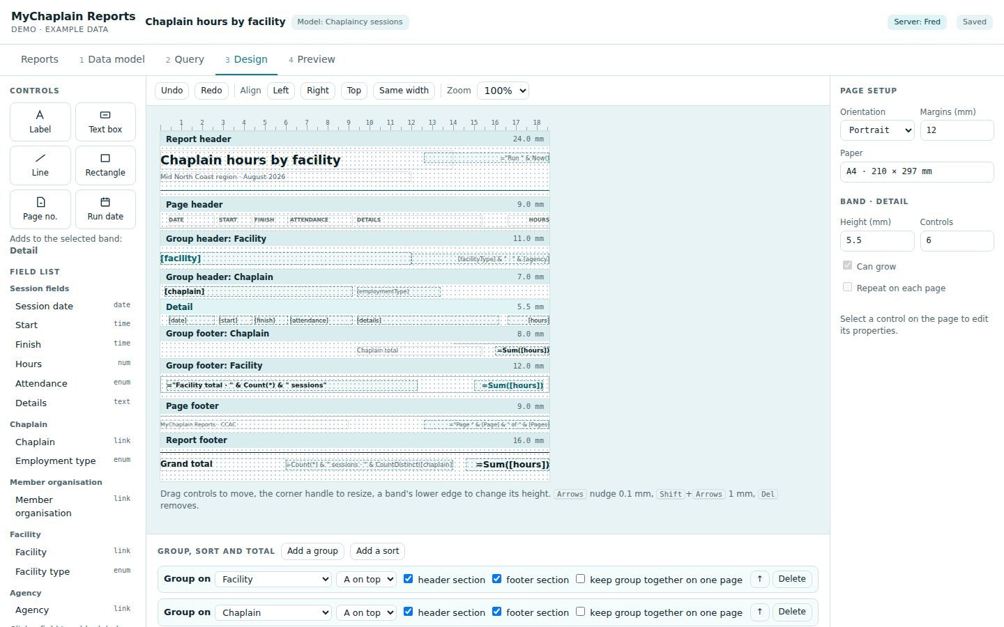Toggle Can grow checkbox
This screenshot has height=627, width=1004.
(847, 265)
